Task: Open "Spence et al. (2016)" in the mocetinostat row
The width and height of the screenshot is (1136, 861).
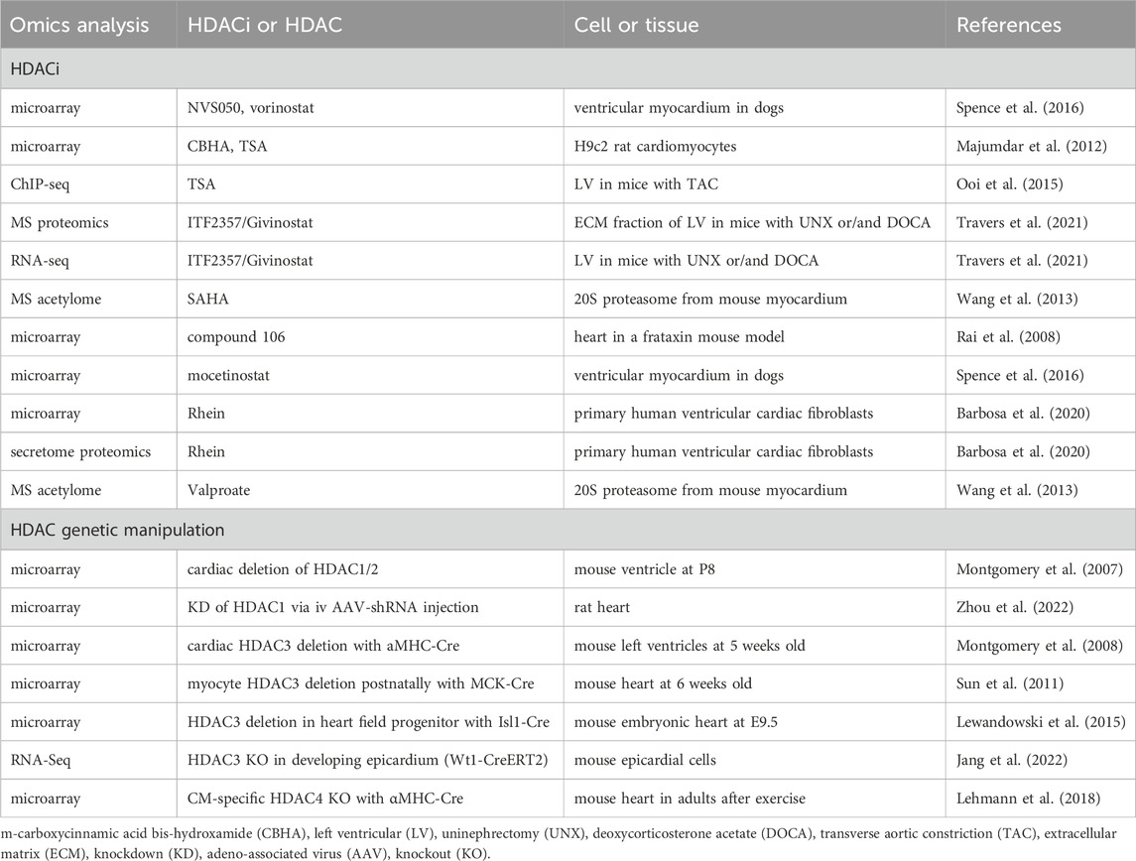Action: tap(1020, 376)
